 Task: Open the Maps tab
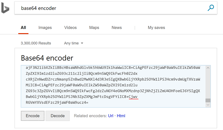pos(94,27)
